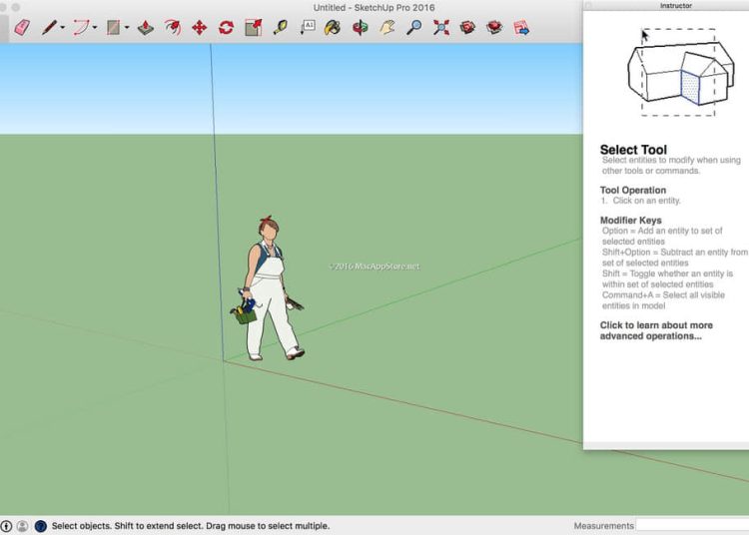Open the Line tool dropdown arrow
The height and width of the screenshot is (535, 749).
point(62,28)
